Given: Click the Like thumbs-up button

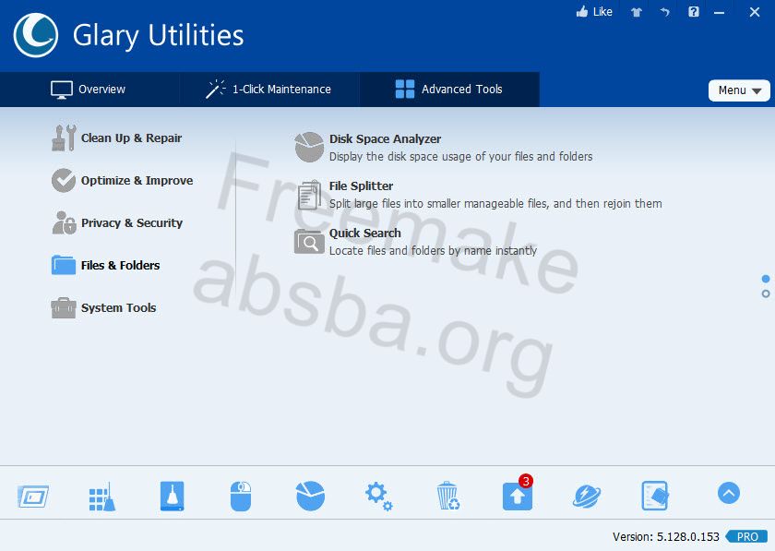Looking at the screenshot, I should 594,12.
